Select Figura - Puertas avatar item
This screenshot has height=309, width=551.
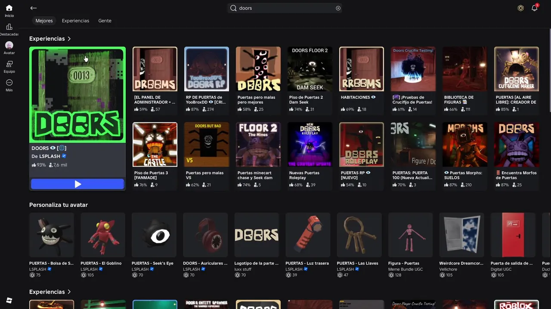(411, 245)
